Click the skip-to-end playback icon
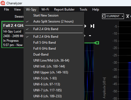Screen dimensions: 131x100 tap(92, 26)
